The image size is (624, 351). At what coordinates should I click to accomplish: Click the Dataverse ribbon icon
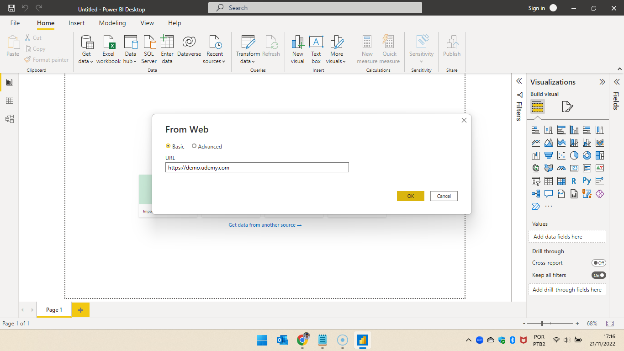[189, 46]
